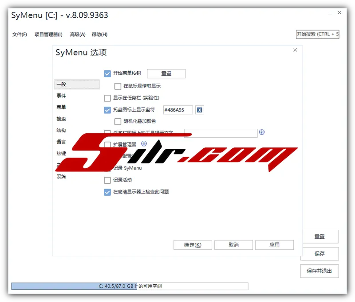Open the 高级(A) menu

(78, 35)
